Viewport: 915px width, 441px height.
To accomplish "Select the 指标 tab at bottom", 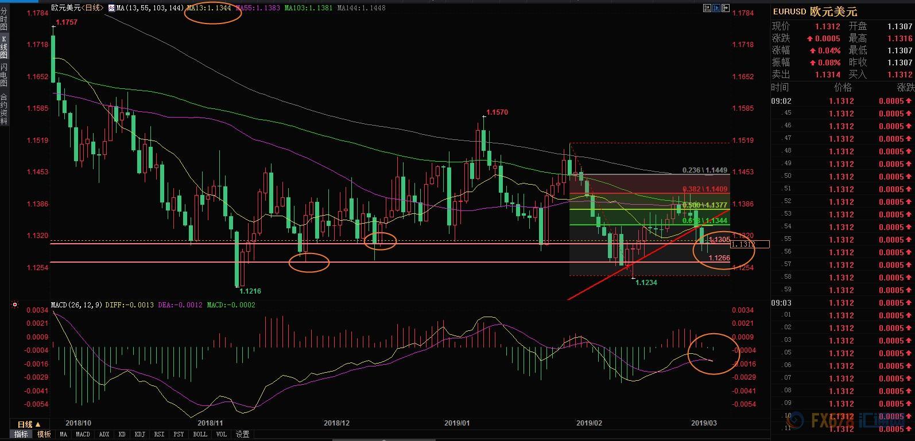I will tap(21, 435).
